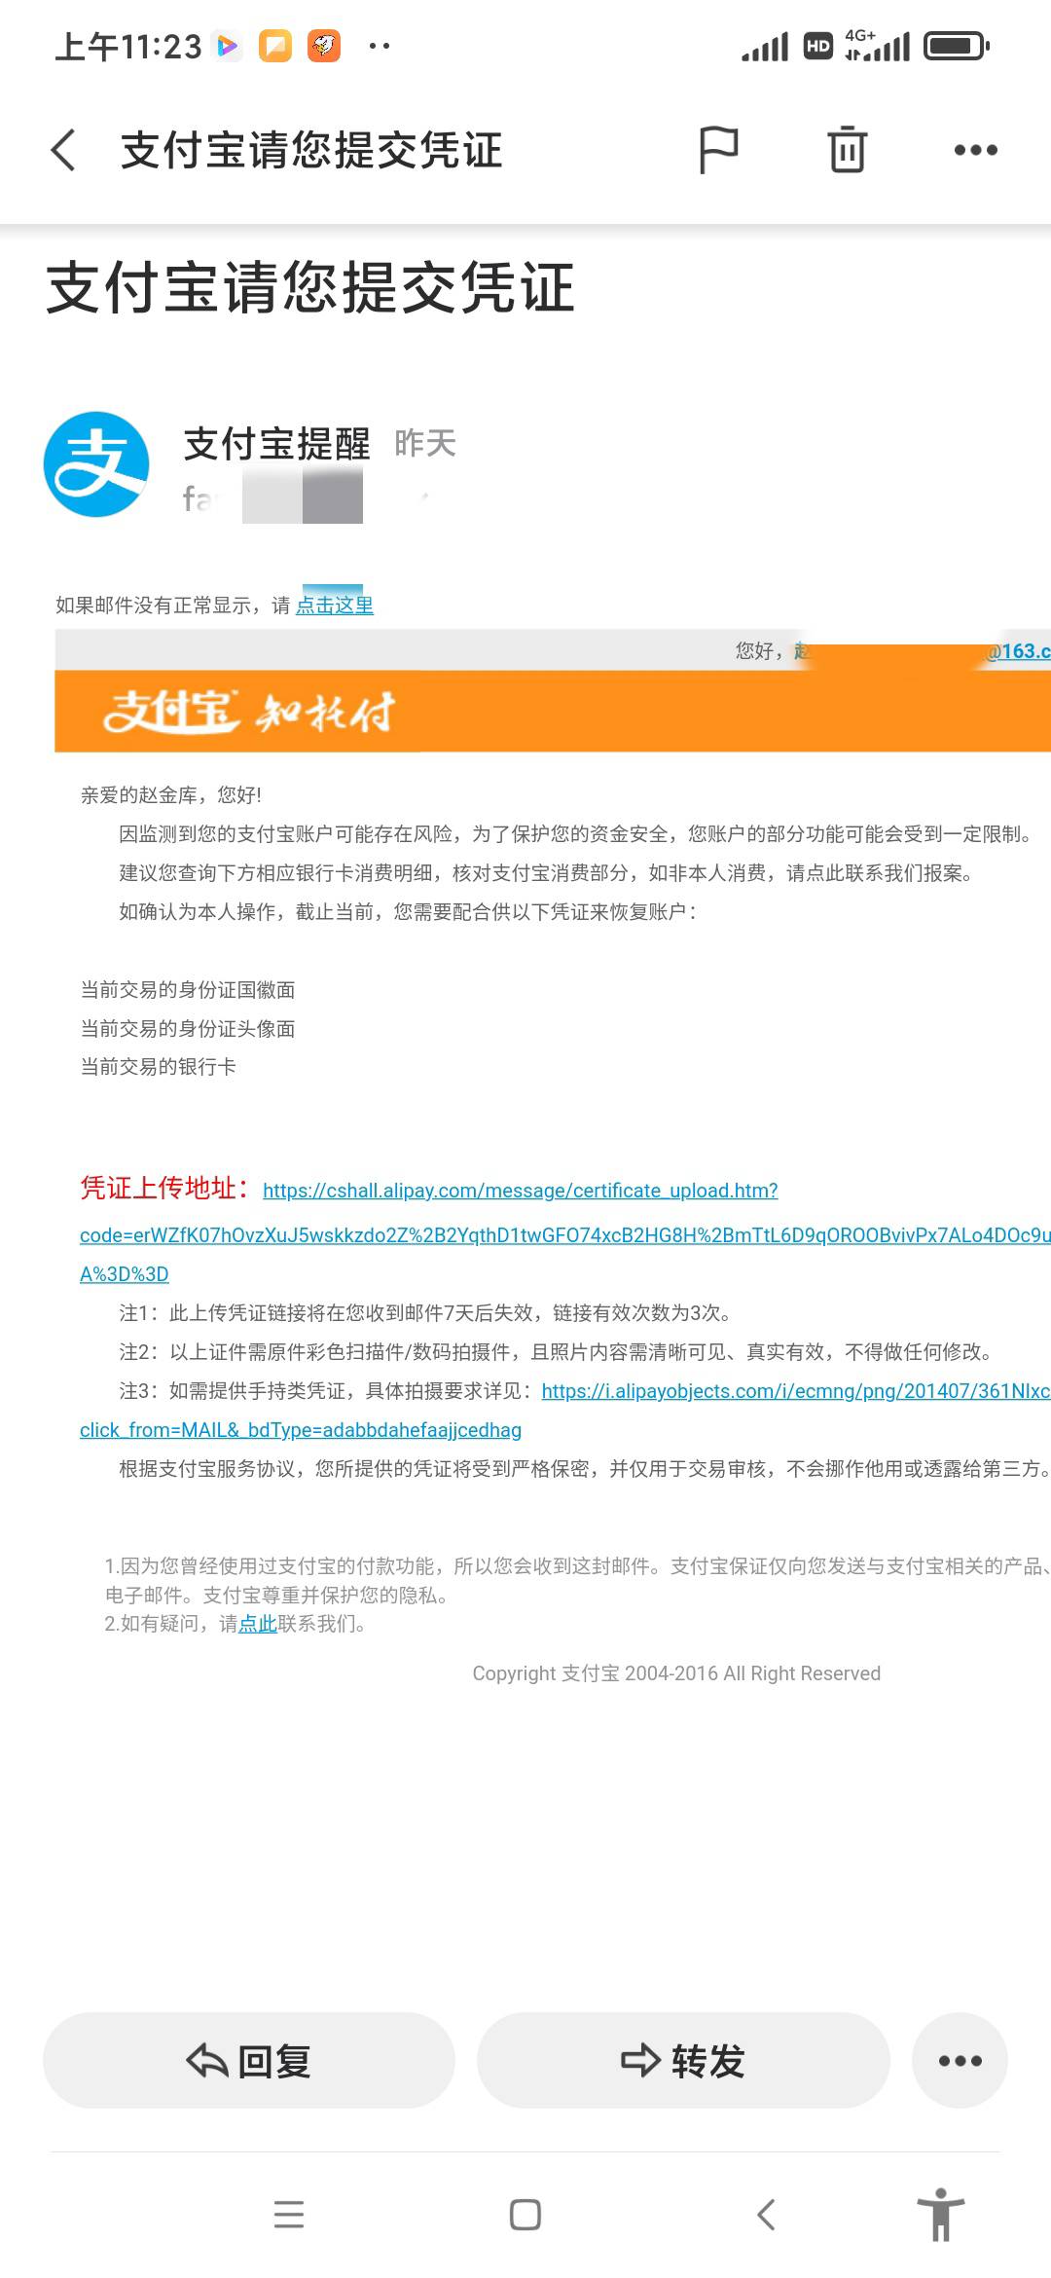Tap the 回复 reply button
This screenshot has width=1051, height=2278.
point(249,2061)
